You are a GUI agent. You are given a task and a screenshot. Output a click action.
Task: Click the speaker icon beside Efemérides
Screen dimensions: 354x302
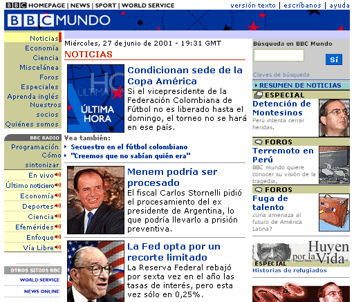point(58,227)
